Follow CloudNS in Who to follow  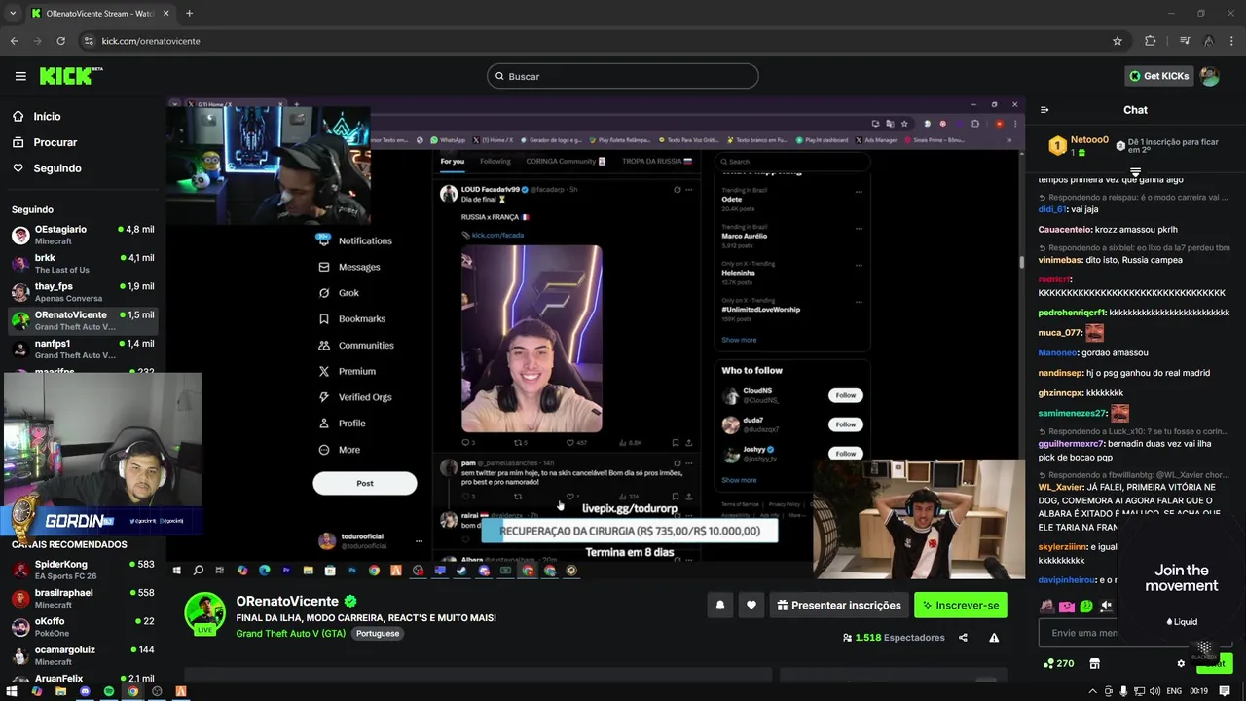coord(846,395)
